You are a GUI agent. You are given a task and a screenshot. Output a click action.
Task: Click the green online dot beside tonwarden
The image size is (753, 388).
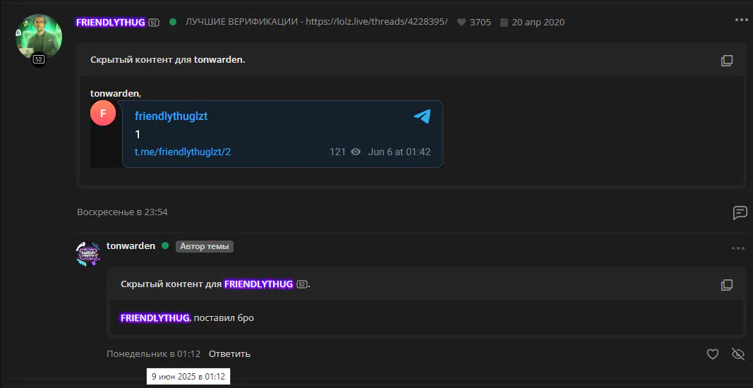coord(165,246)
